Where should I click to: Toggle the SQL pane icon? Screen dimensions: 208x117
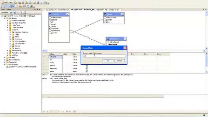[9, 6]
